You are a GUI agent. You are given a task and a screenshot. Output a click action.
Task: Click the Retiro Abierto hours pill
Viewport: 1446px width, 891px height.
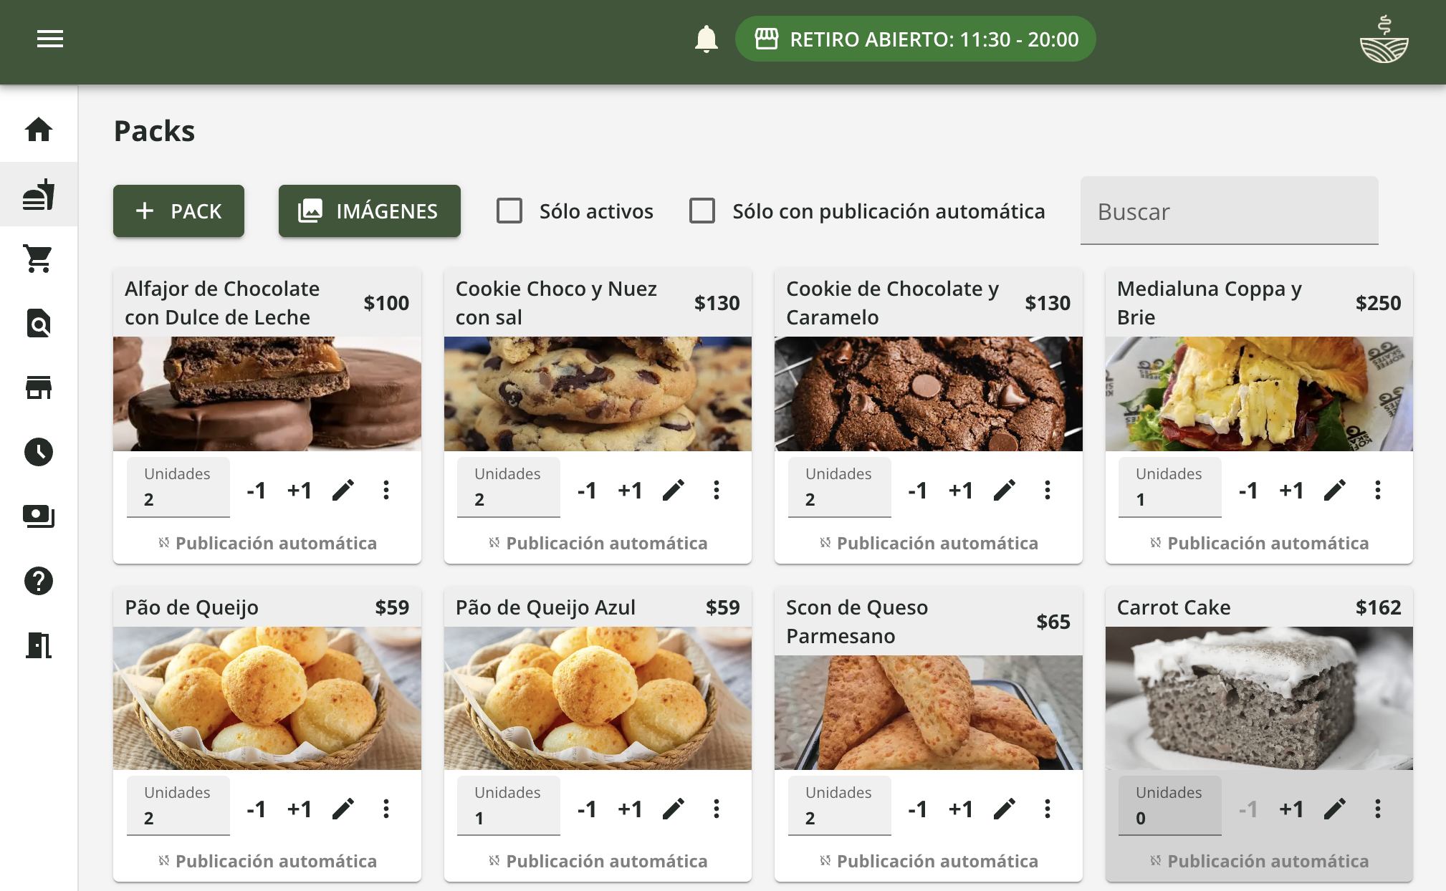pyautogui.click(x=915, y=39)
